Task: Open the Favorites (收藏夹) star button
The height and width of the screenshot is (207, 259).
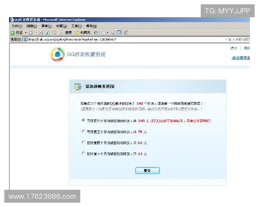Action: pyautogui.click(x=83, y=33)
